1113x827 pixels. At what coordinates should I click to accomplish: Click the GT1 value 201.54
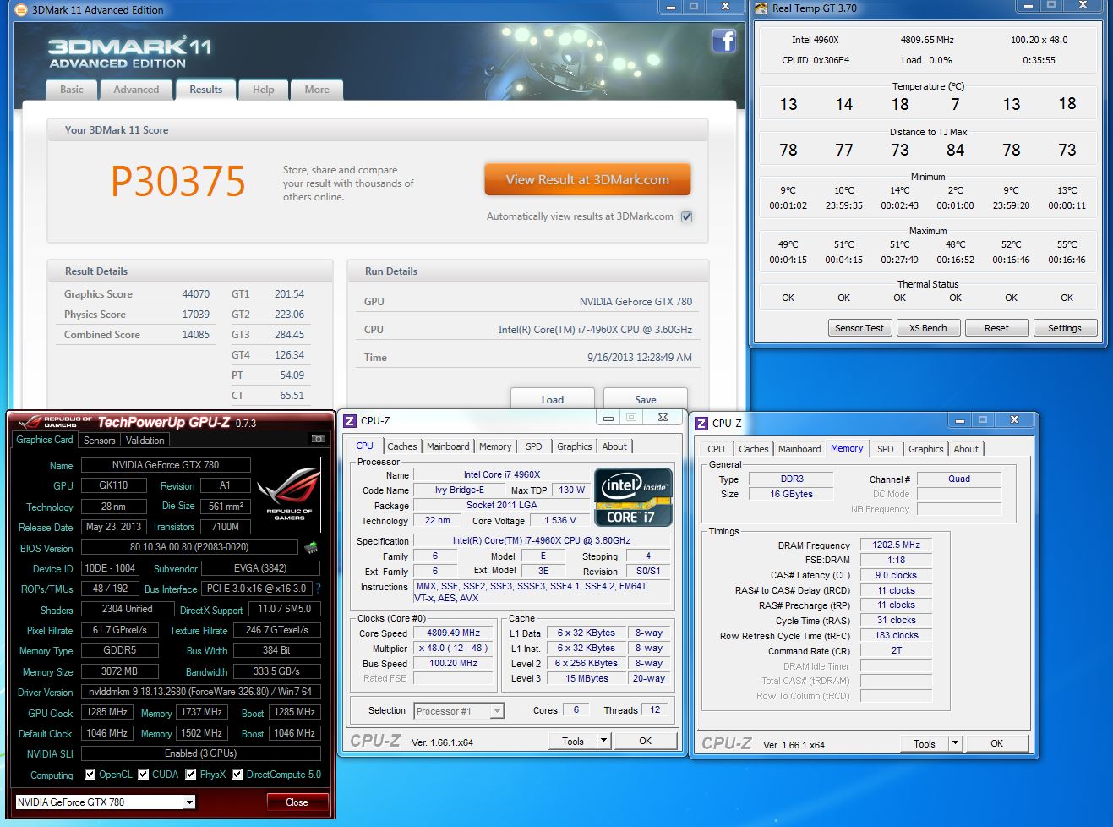coord(289,294)
